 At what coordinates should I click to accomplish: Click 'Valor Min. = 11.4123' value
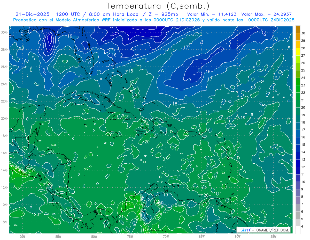(x=212, y=14)
